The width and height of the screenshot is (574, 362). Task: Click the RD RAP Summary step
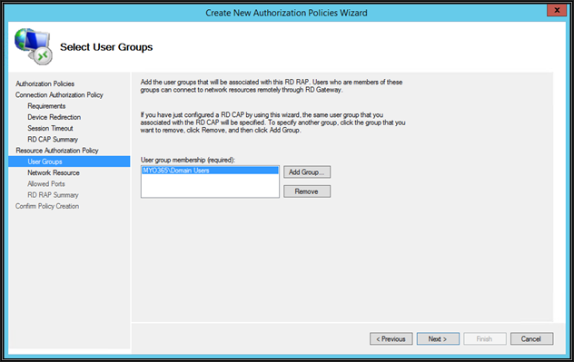click(53, 195)
